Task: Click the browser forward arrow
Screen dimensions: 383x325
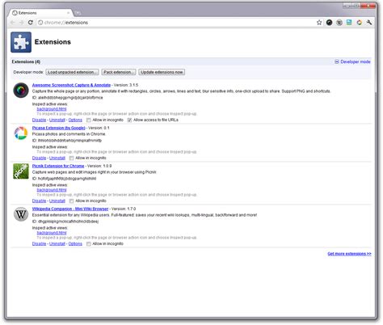Action: 22,23
